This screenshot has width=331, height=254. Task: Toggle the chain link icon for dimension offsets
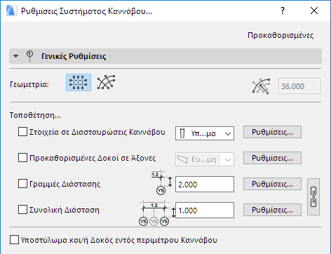pos(313,196)
